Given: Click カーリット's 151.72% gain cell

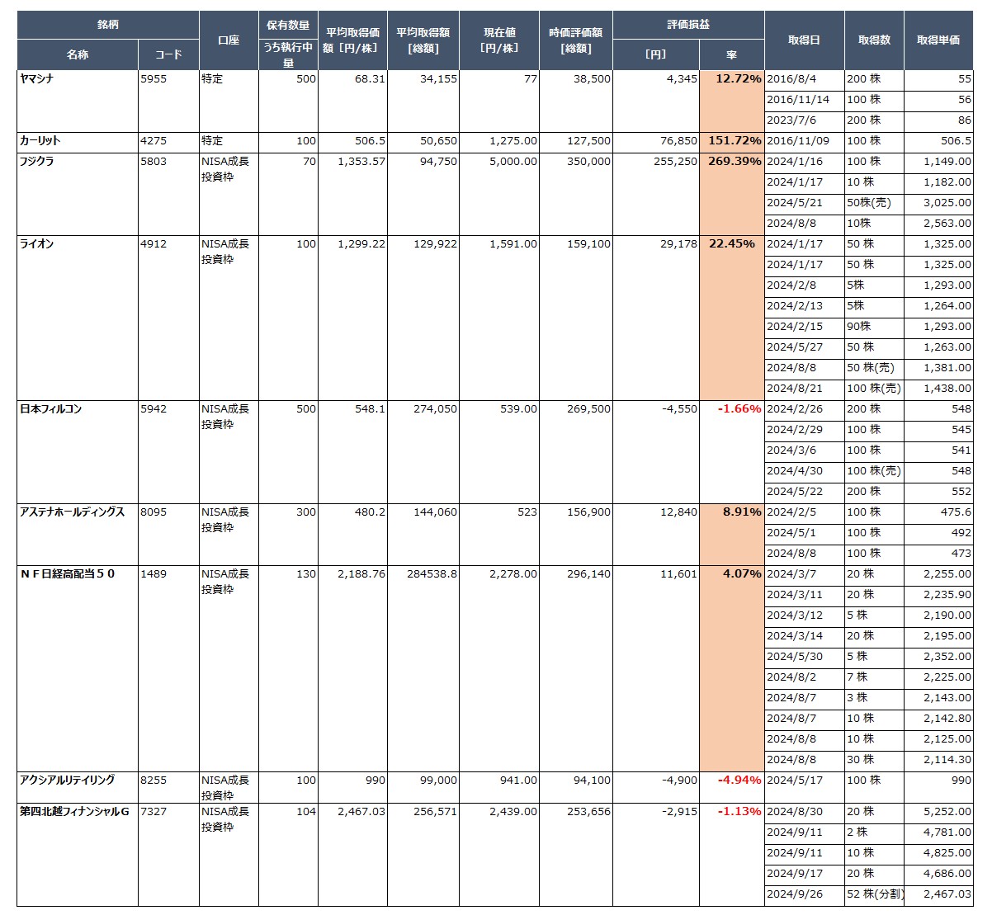Looking at the screenshot, I should pos(732,141).
